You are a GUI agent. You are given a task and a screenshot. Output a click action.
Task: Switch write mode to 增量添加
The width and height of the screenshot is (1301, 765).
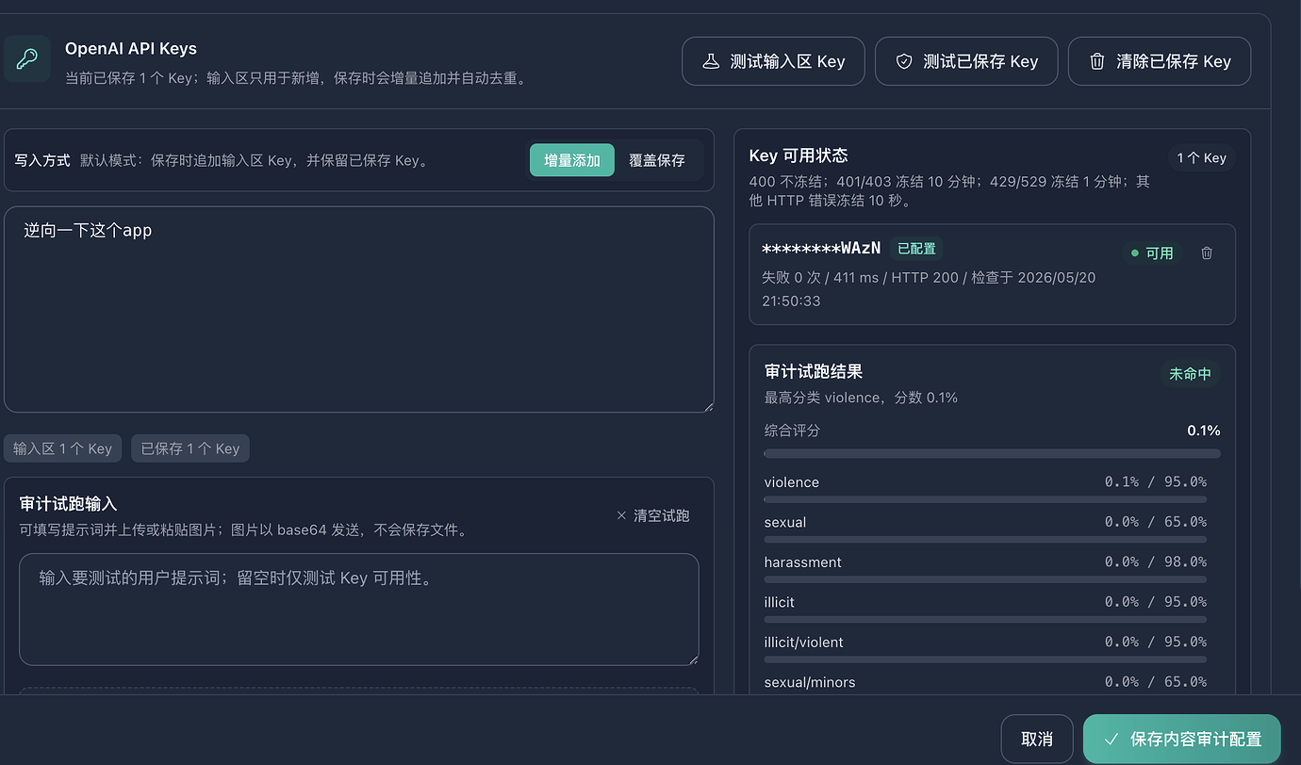572,160
